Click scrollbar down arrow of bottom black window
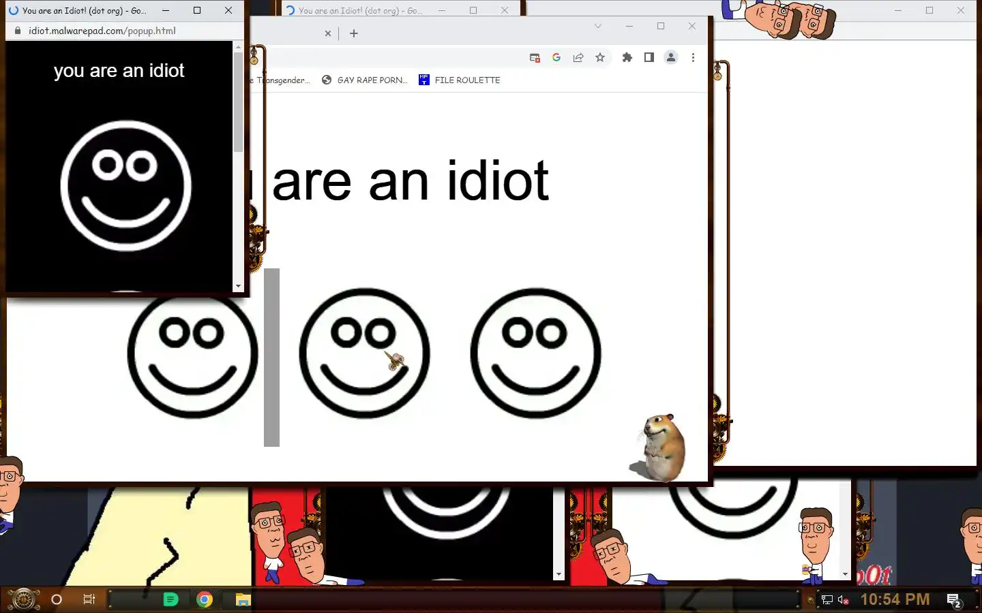The width and height of the screenshot is (982, 613). [x=559, y=574]
